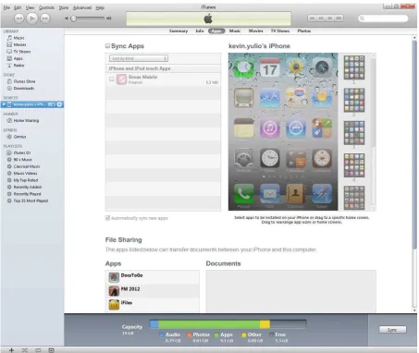Screen dimensions: 419x353
Task: Open the Advanced menu
Action: point(82,7)
